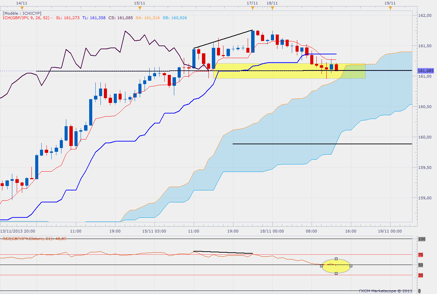Image resolution: width=437 pixels, height=294 pixels.
Task: Click the RSI level 30 label
Action: point(421,275)
